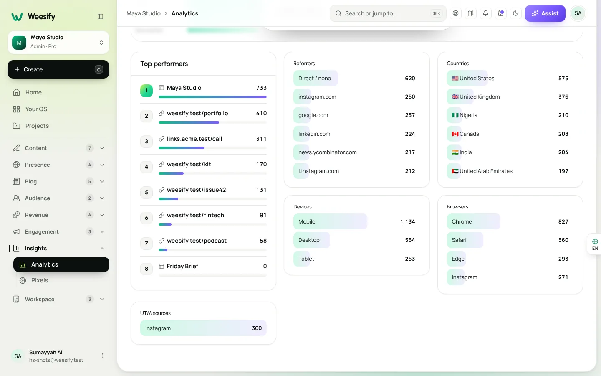Expand the Engagement section
The width and height of the screenshot is (601, 376).
[x=58, y=231]
